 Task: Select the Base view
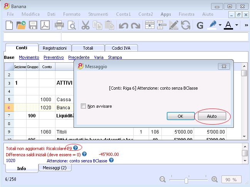pyautogui.click(x=9, y=57)
